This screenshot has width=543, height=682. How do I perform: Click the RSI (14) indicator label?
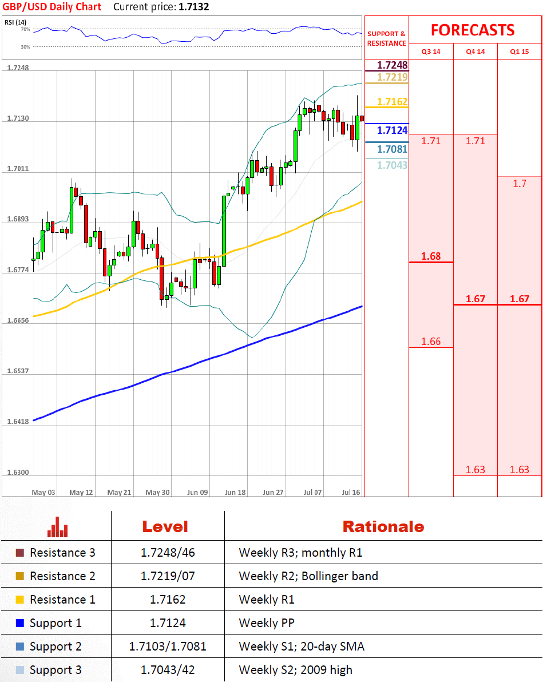click(15, 22)
